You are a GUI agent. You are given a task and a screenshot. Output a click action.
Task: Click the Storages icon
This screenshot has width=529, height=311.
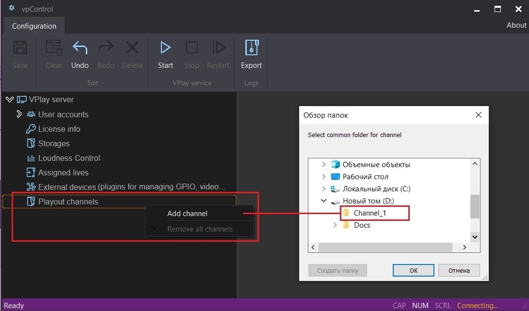(31, 143)
